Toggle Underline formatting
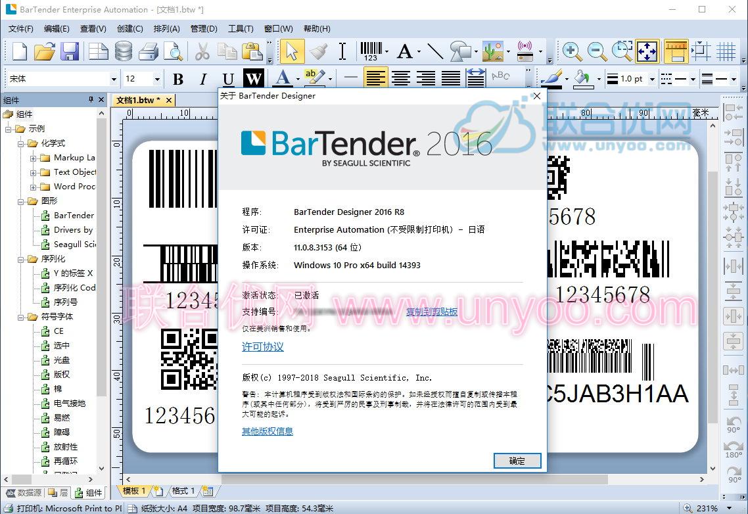This screenshot has height=514, width=748. [228, 79]
